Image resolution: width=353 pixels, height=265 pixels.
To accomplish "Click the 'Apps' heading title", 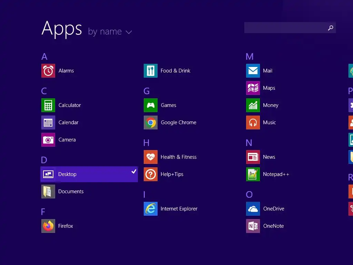I will click(62, 29).
